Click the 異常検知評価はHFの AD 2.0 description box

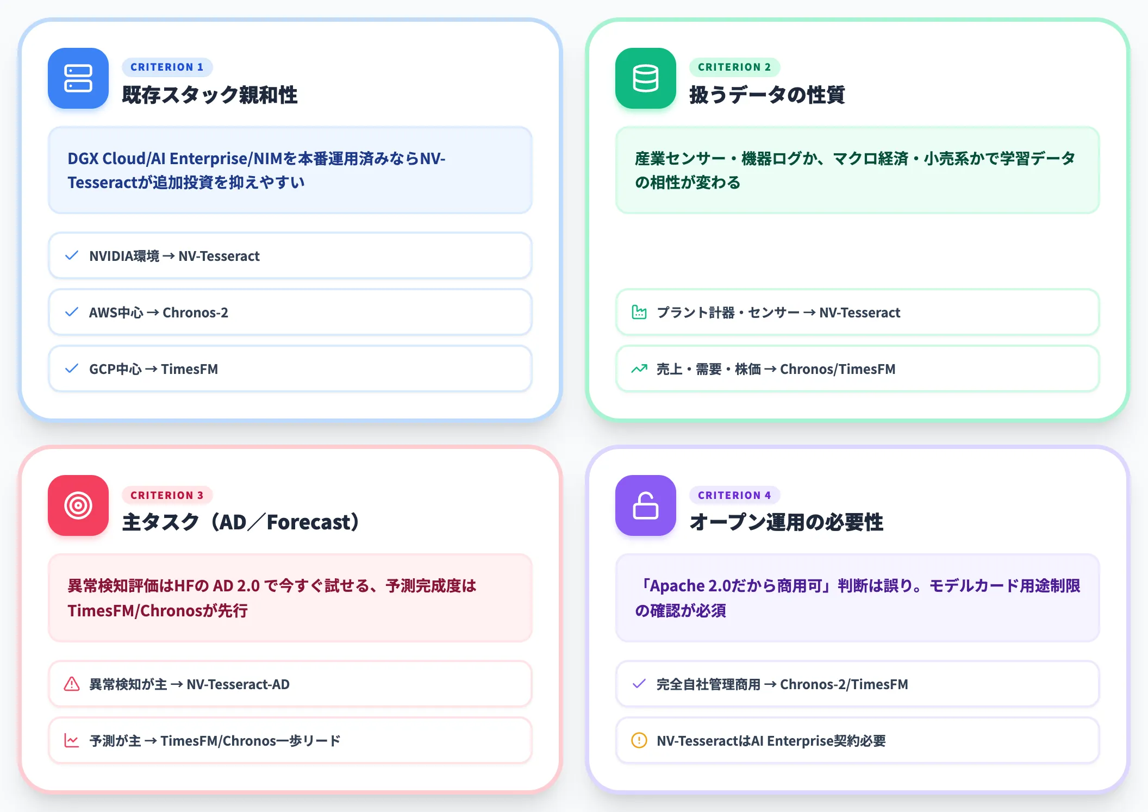point(290,598)
